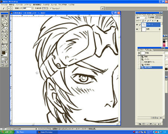
Task: Switch to Standard editing mode
Action: pyautogui.click(x=3, y=59)
